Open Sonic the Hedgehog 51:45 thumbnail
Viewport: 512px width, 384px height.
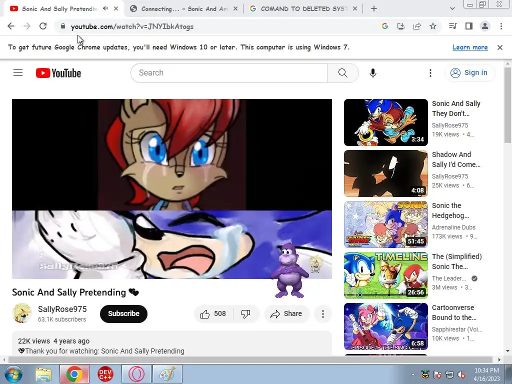tap(385, 224)
